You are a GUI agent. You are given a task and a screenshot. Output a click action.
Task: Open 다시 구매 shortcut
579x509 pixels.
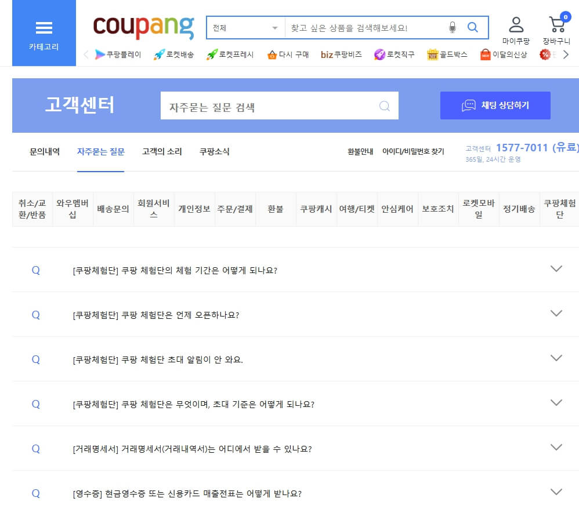[x=288, y=54]
